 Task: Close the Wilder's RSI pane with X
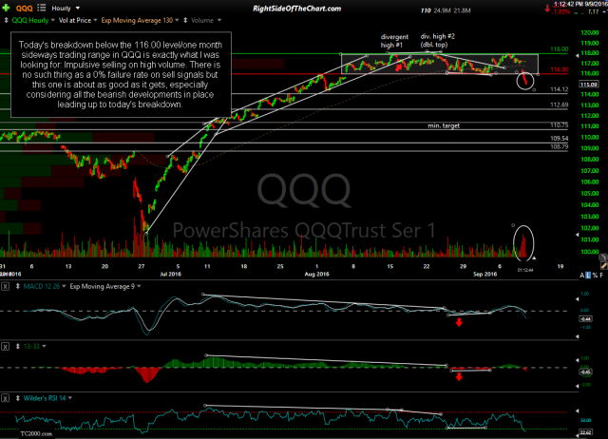pos(5,398)
